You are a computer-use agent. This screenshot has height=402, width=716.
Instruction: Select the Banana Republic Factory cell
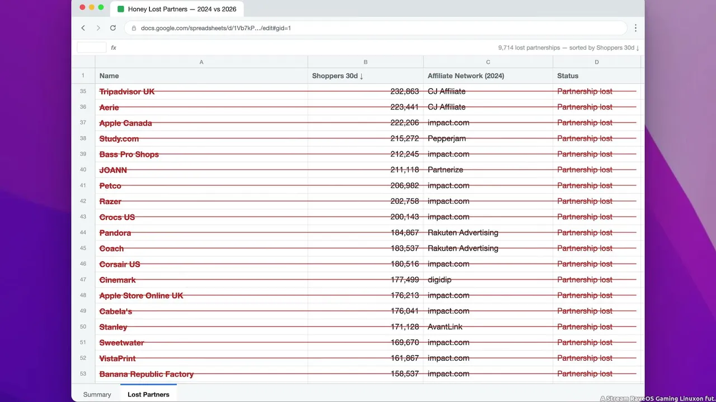click(201, 374)
